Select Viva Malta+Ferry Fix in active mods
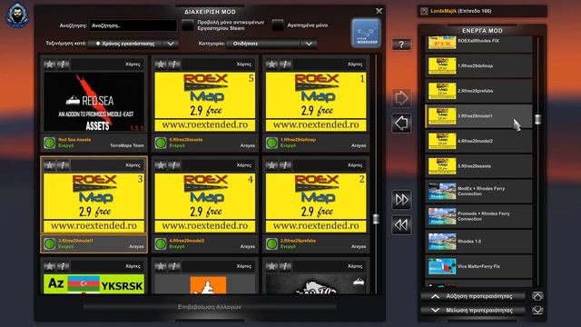Screen dimensions: 581x327 [x=478, y=266]
